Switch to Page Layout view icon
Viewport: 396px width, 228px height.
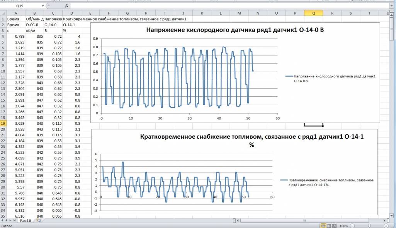point(330,226)
